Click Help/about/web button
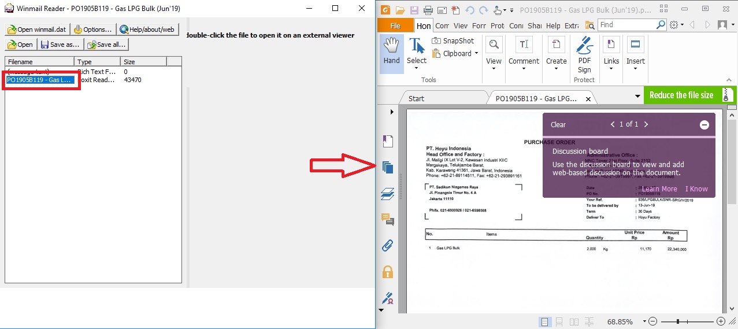Viewport: 738px width, 329px height. pyautogui.click(x=147, y=29)
